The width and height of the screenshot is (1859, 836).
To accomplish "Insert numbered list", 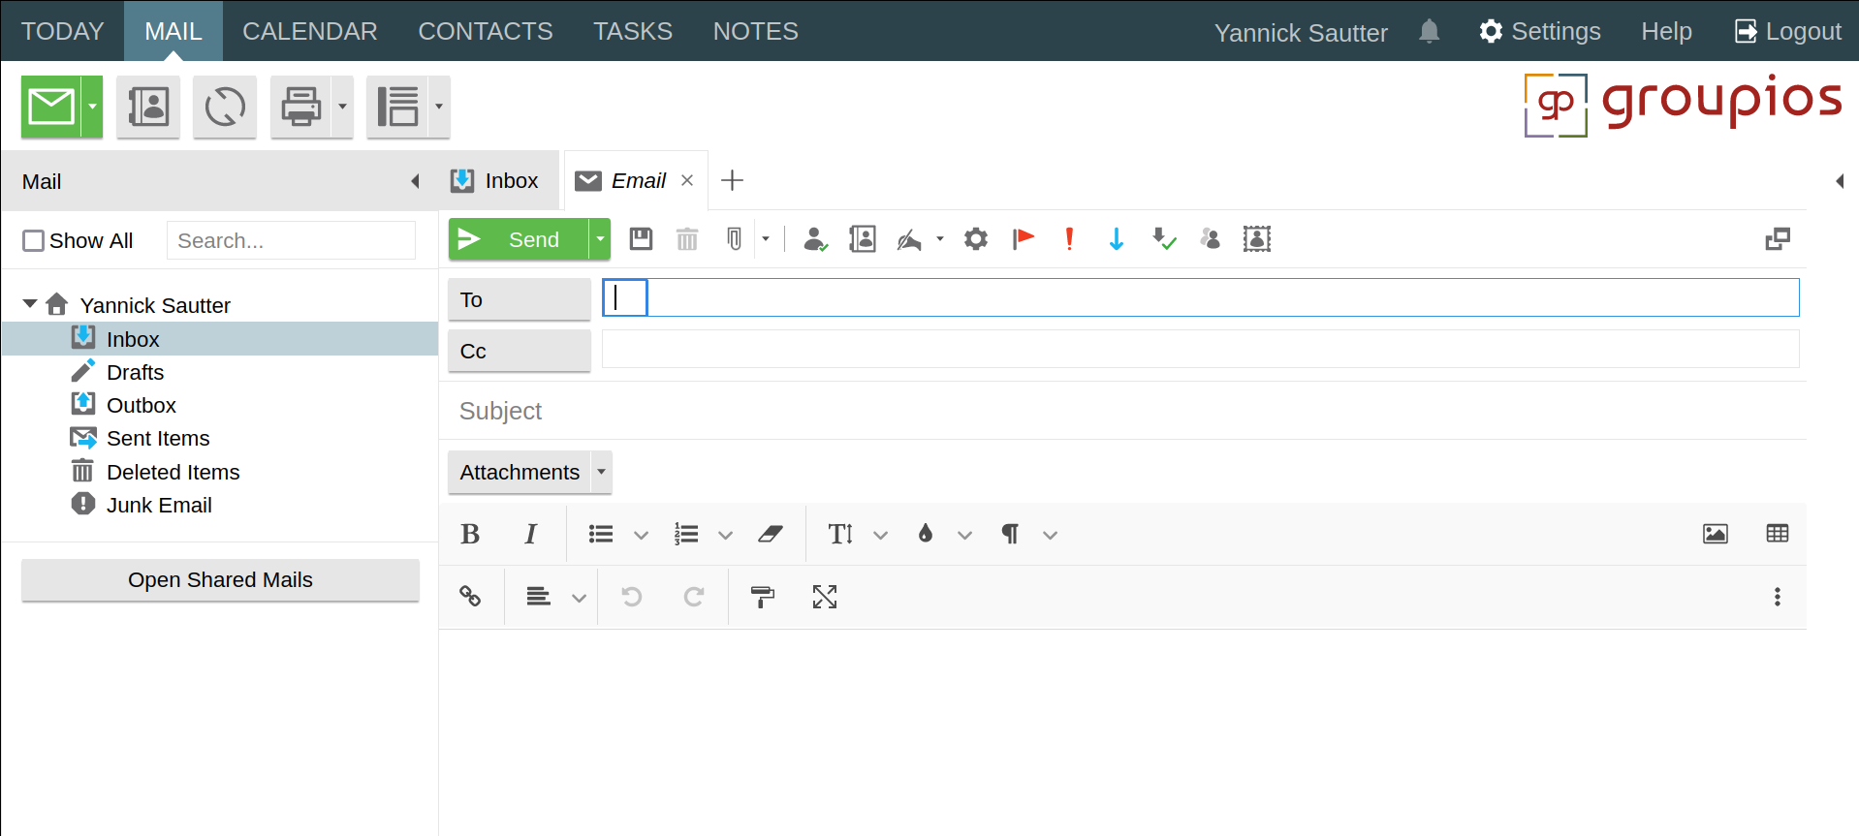I will click(686, 534).
